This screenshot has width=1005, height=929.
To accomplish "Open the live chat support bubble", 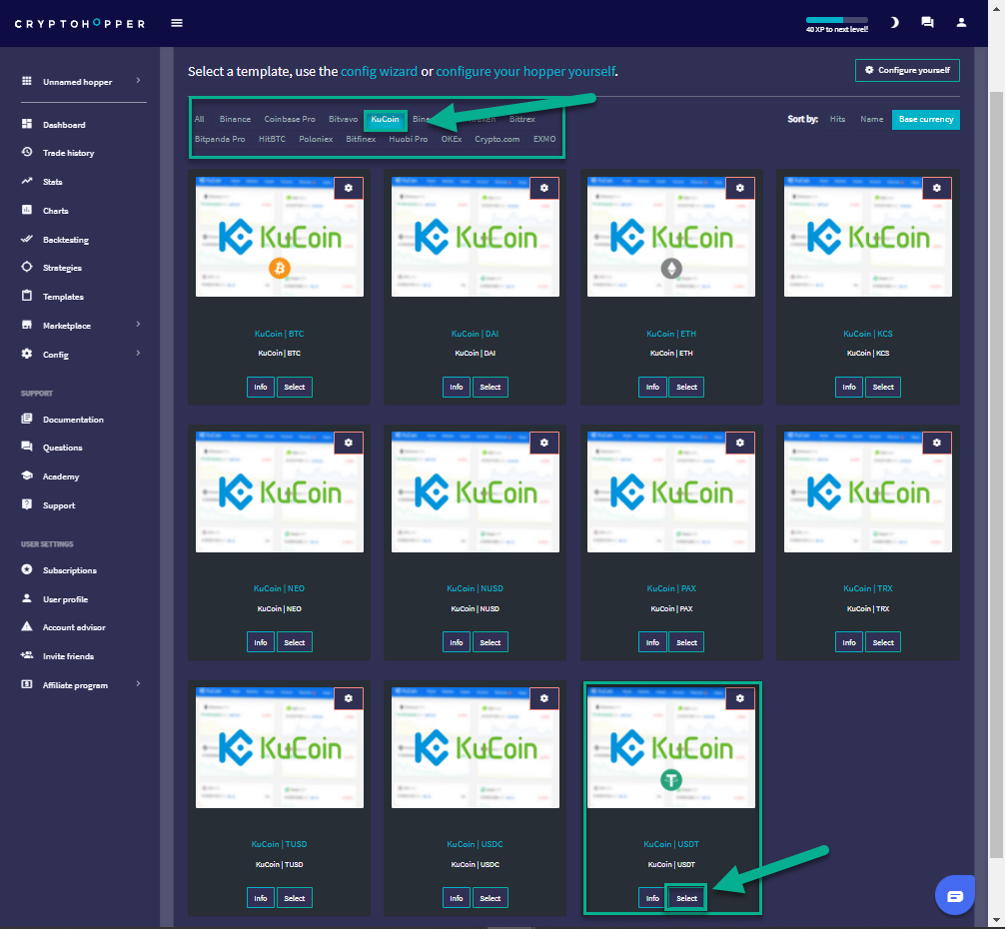I will (954, 895).
